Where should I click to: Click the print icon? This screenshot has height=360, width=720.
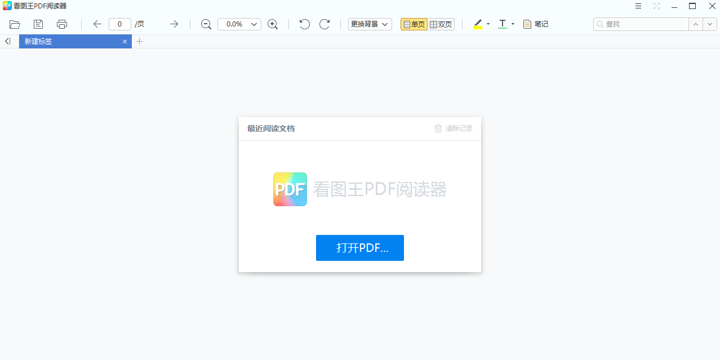tap(62, 24)
